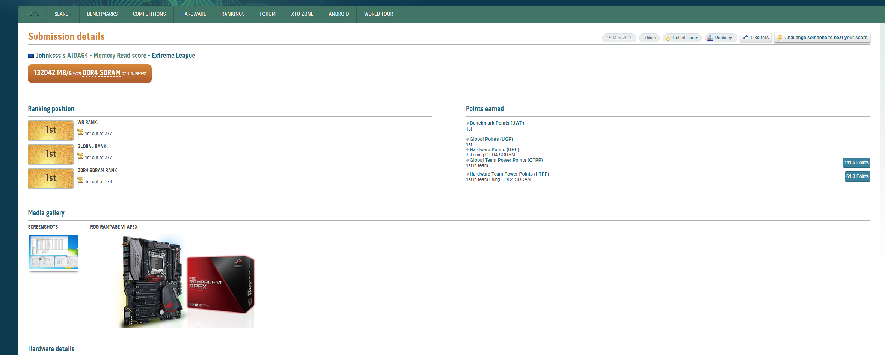Click the Points earned heading
This screenshot has height=355, width=885.
tap(485, 109)
